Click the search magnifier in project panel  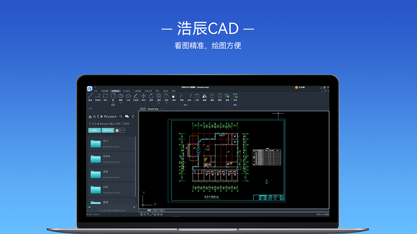[x=121, y=116]
